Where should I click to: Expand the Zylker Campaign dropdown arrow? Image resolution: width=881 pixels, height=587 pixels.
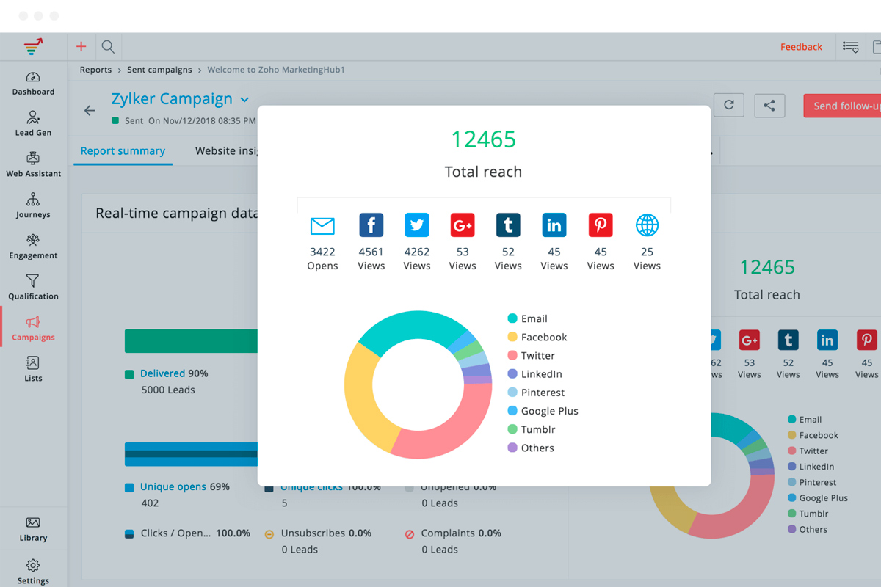point(244,100)
